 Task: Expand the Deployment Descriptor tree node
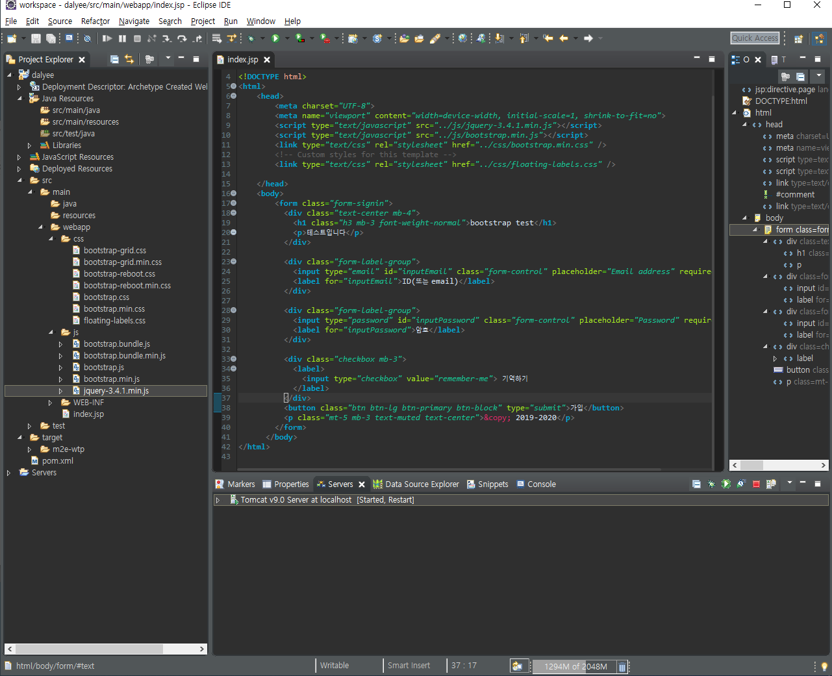[19, 87]
